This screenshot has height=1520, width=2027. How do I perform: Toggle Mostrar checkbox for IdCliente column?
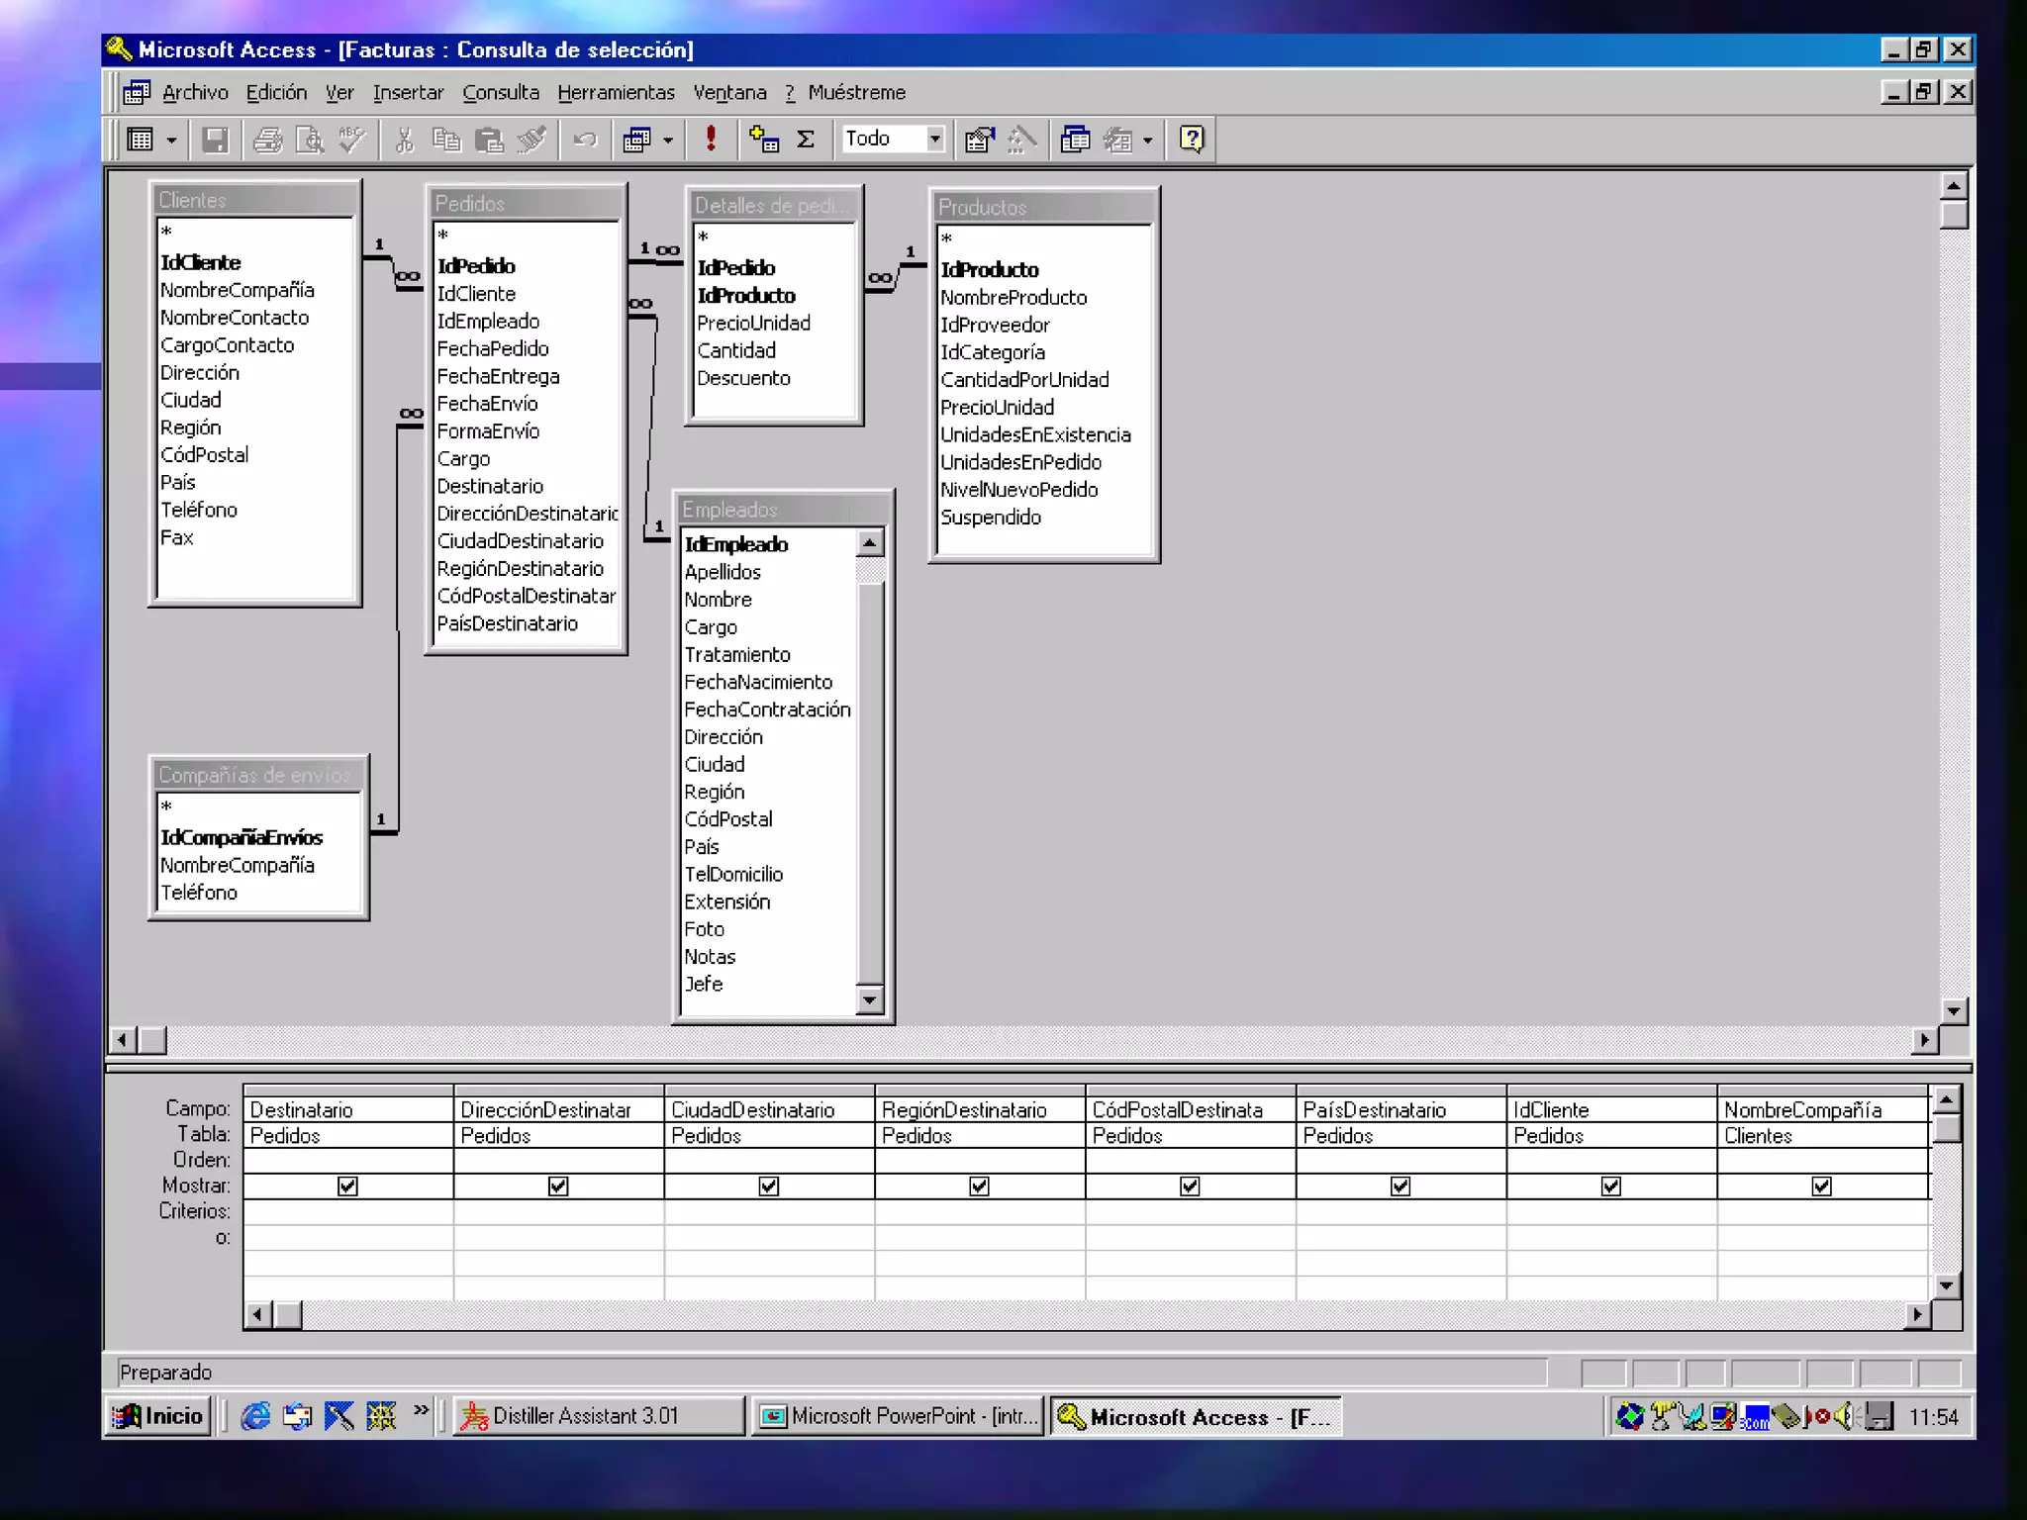pos(1610,1186)
